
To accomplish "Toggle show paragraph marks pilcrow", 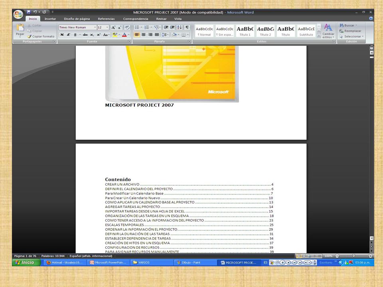I will 187,28.
